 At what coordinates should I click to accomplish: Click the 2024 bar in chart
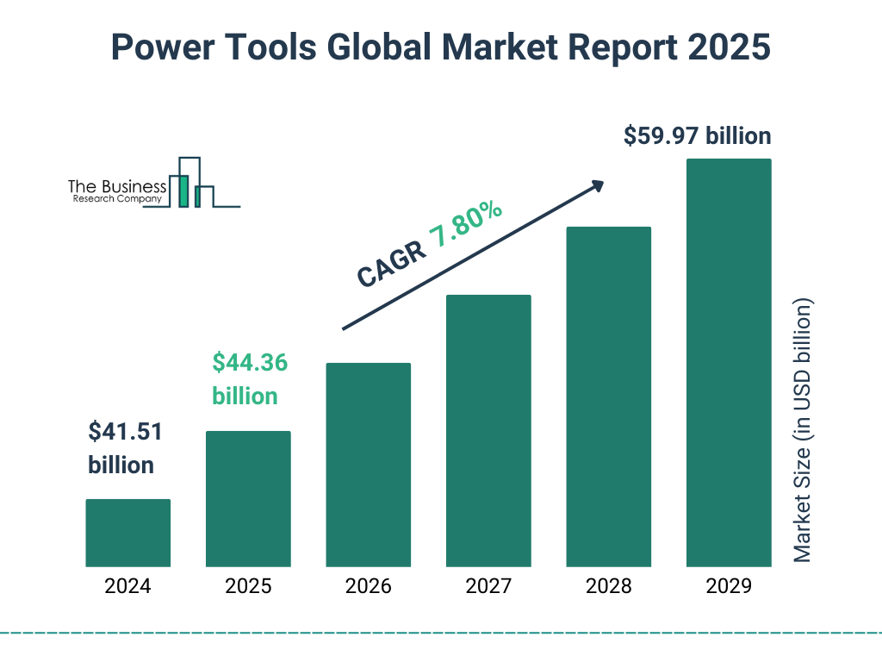pos(128,533)
